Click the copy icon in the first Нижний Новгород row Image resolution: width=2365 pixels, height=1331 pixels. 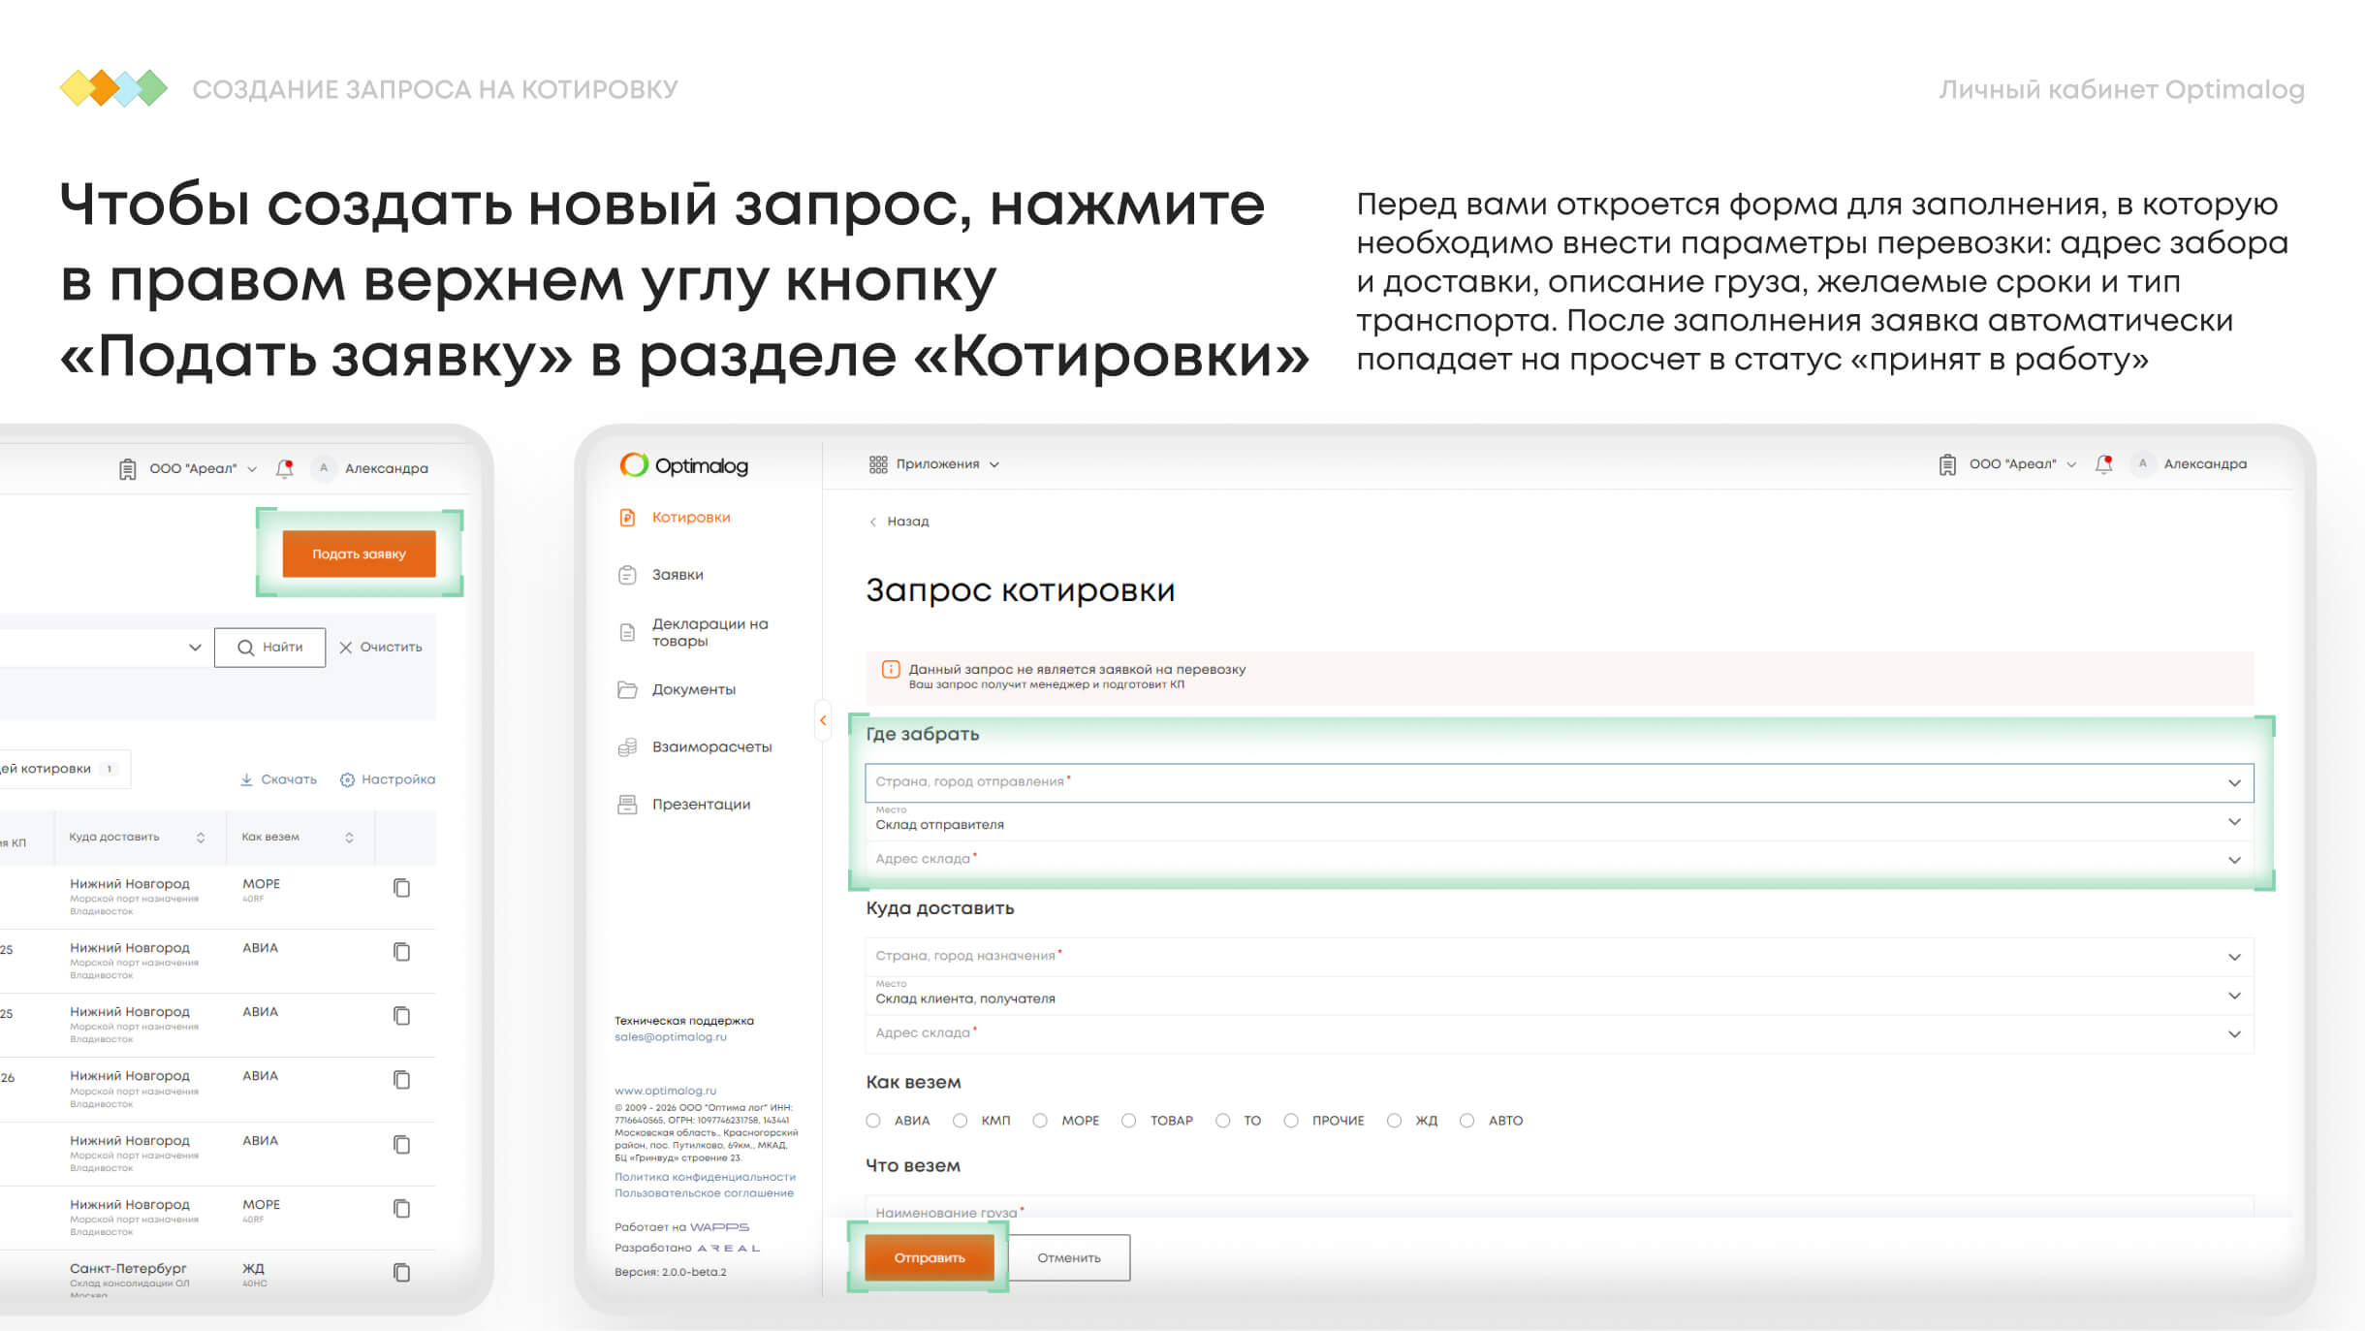401,888
